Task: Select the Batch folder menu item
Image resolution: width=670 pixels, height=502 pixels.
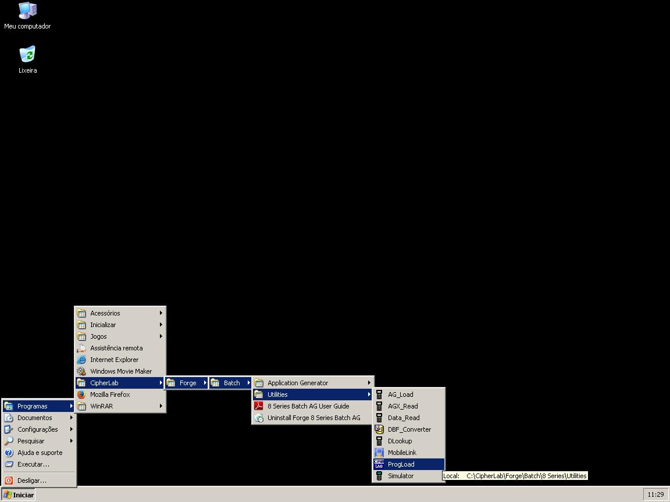Action: [231, 383]
